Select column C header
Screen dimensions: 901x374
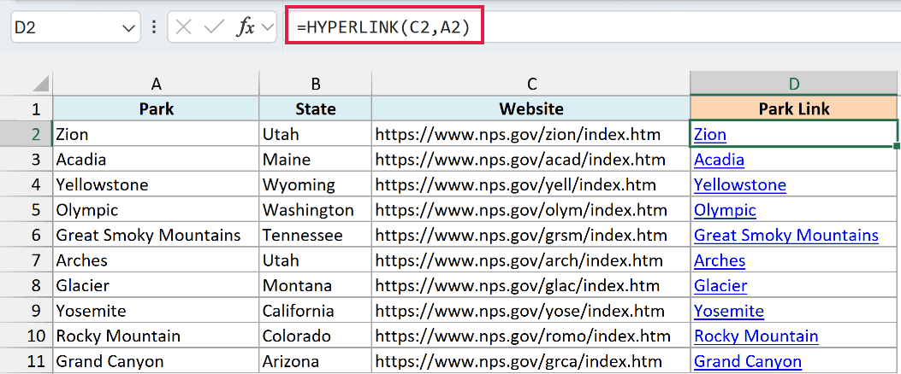[x=531, y=84]
